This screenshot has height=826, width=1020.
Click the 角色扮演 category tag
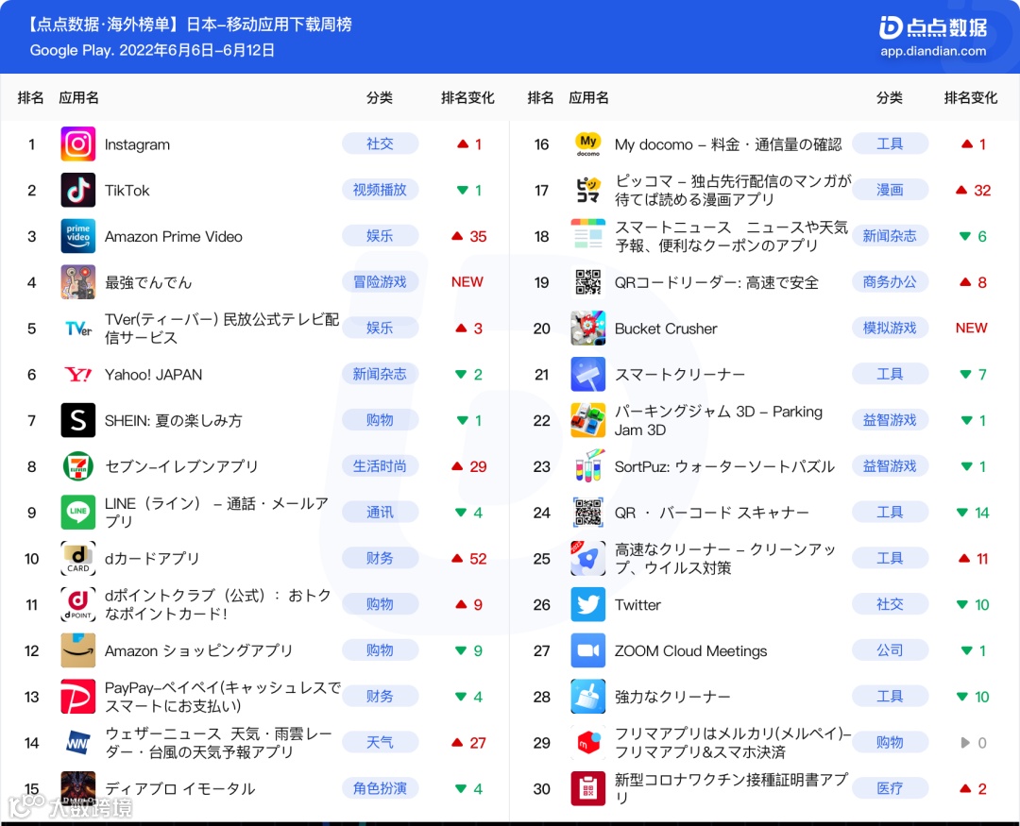click(380, 788)
